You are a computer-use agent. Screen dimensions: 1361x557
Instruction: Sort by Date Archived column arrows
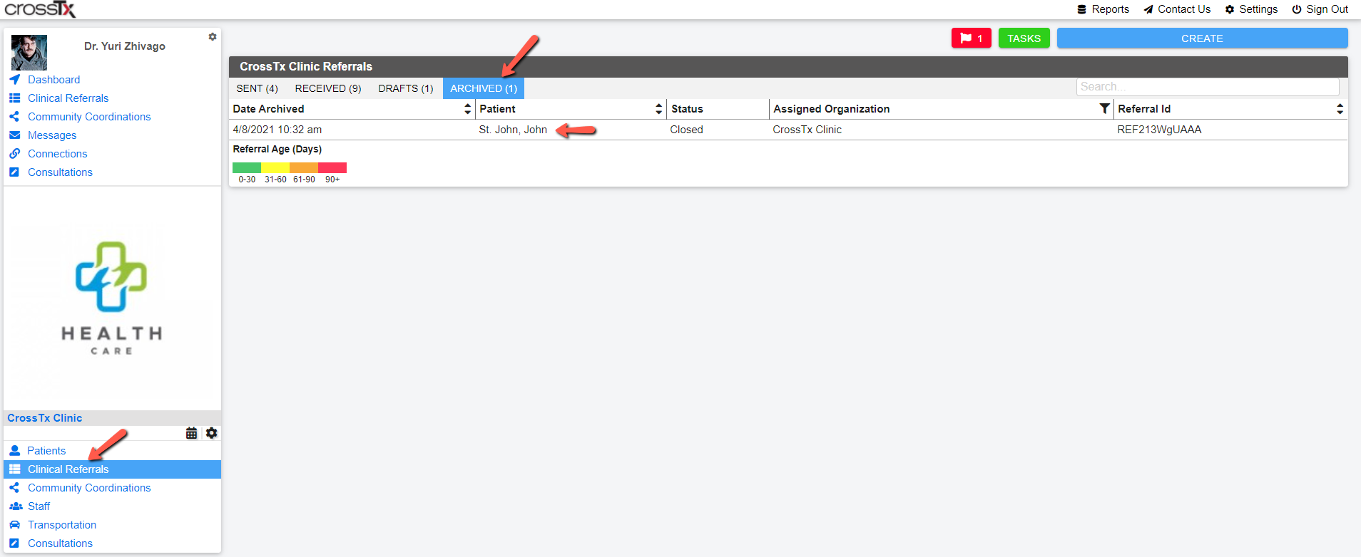(468, 108)
